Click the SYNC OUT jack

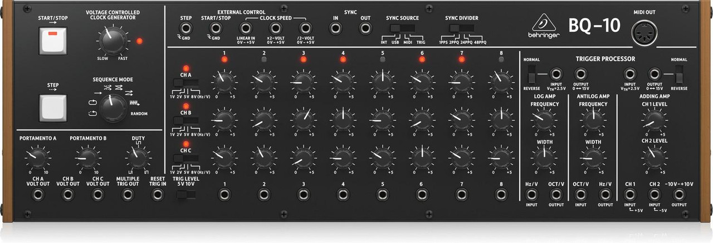365,27
